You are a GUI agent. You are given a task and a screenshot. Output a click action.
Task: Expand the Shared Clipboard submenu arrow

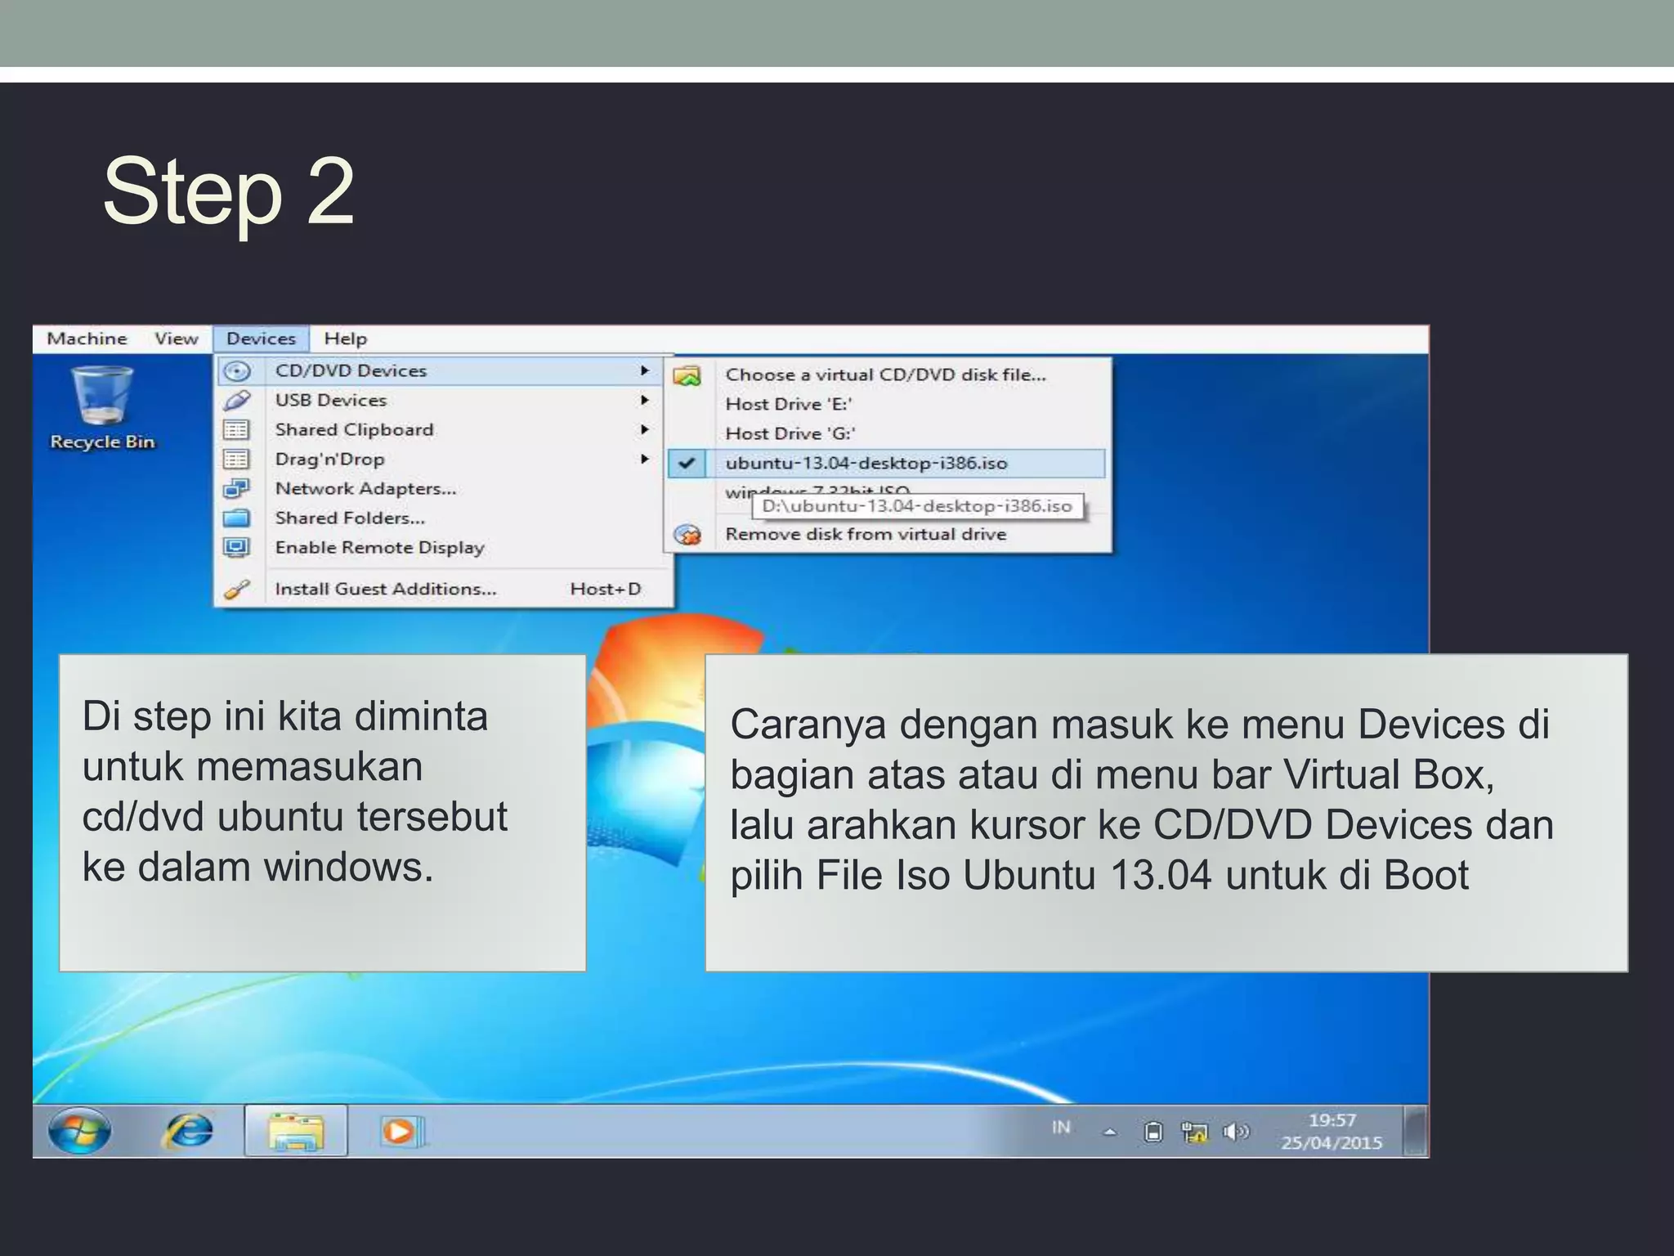[644, 429]
